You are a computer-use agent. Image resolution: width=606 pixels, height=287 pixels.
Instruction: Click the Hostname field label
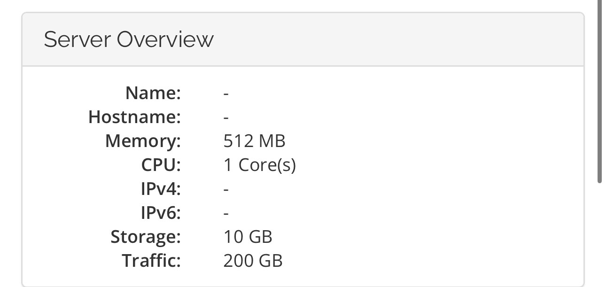134,117
